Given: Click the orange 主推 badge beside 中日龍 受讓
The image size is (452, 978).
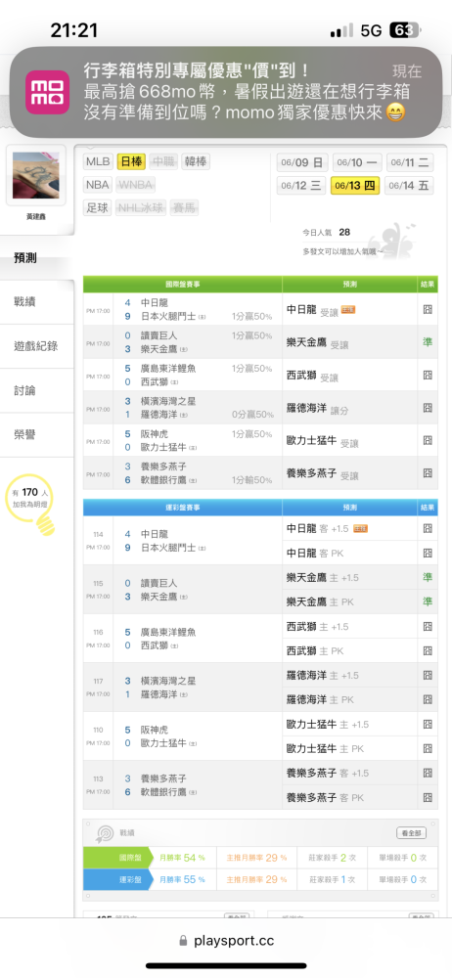Looking at the screenshot, I should (347, 309).
